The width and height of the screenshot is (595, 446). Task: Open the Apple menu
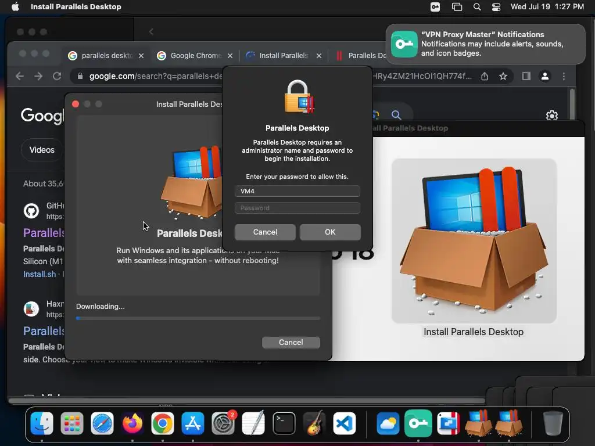pyautogui.click(x=15, y=7)
